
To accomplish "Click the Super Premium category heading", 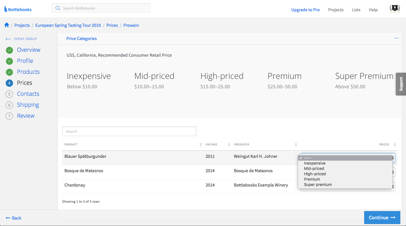I will (364, 76).
